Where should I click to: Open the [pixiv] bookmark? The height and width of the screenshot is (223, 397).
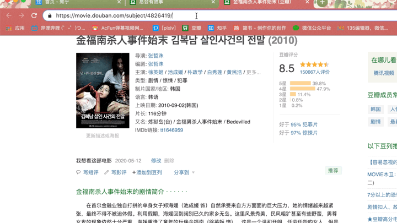coord(164,28)
